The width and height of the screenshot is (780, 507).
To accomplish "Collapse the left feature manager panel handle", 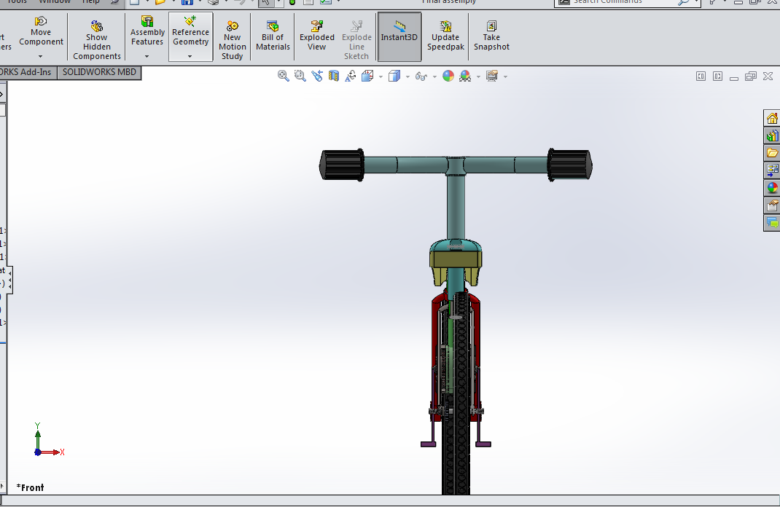I will [x=10, y=279].
